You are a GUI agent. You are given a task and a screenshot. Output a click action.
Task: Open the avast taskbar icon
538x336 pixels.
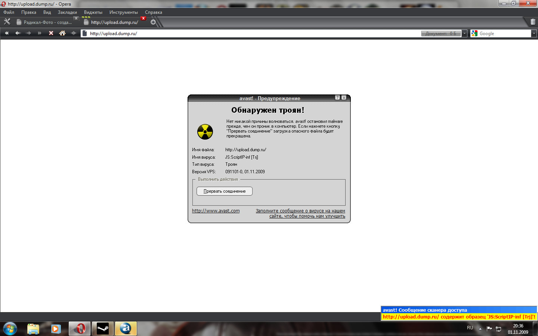tap(126, 329)
